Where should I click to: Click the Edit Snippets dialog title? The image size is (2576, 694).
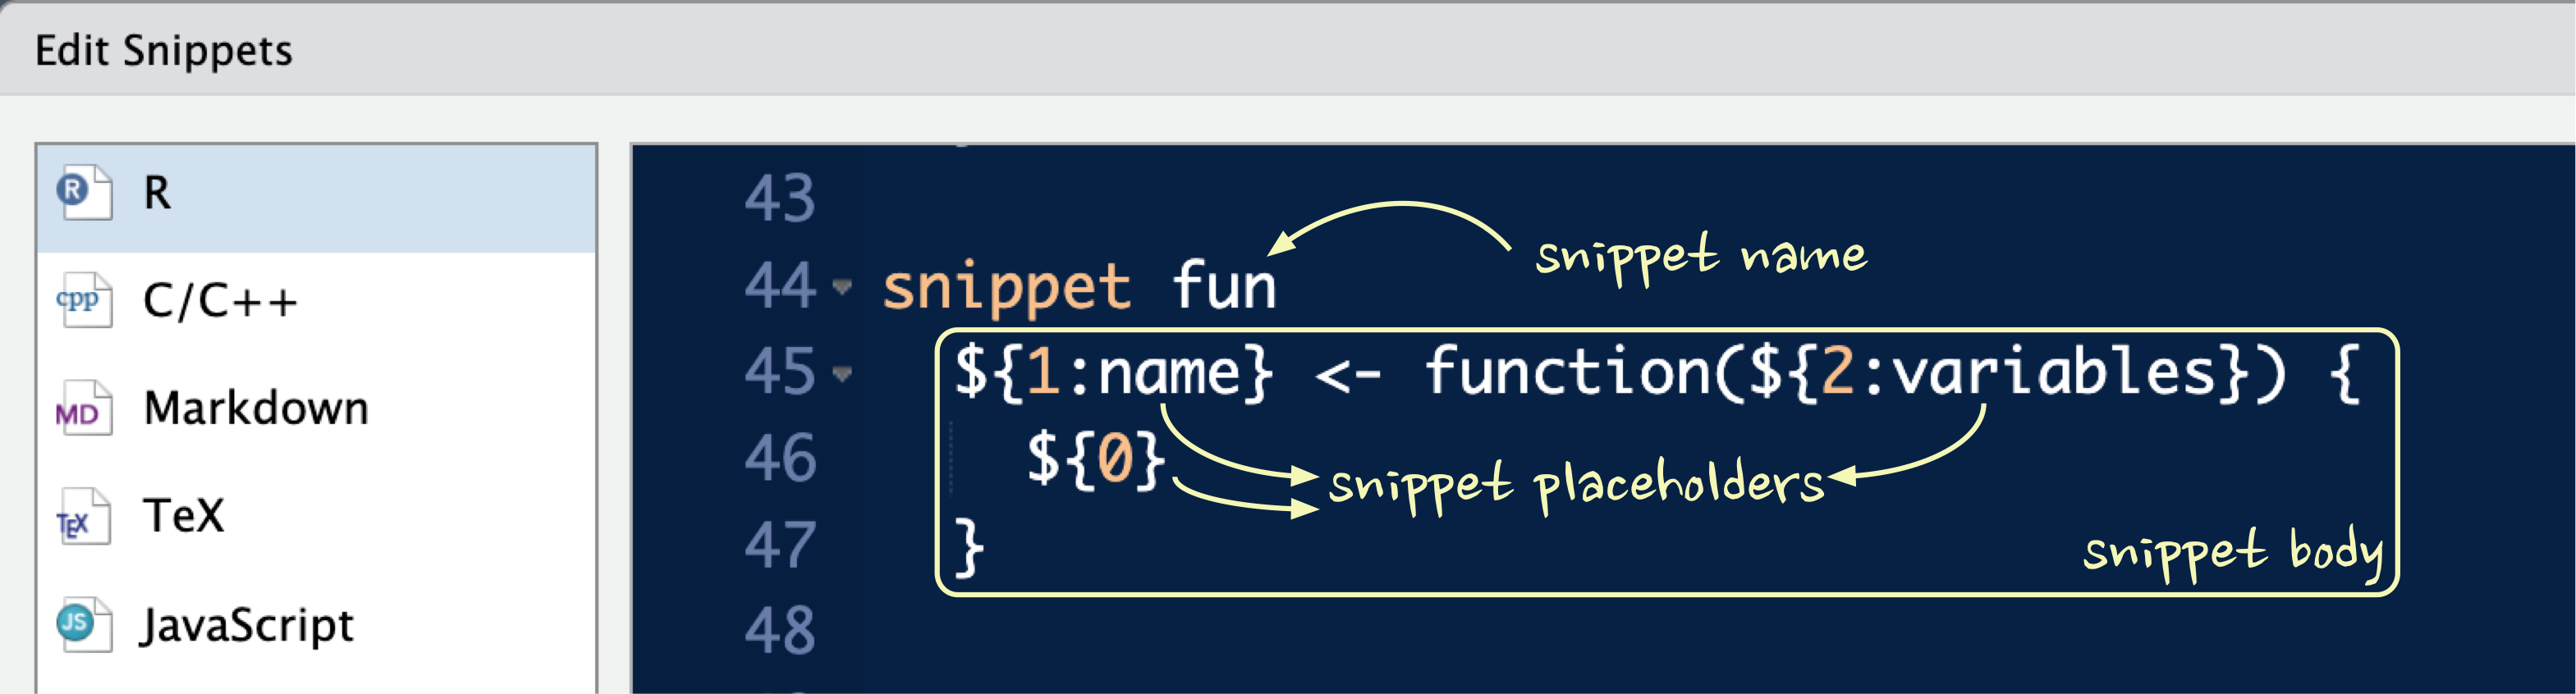[x=164, y=50]
